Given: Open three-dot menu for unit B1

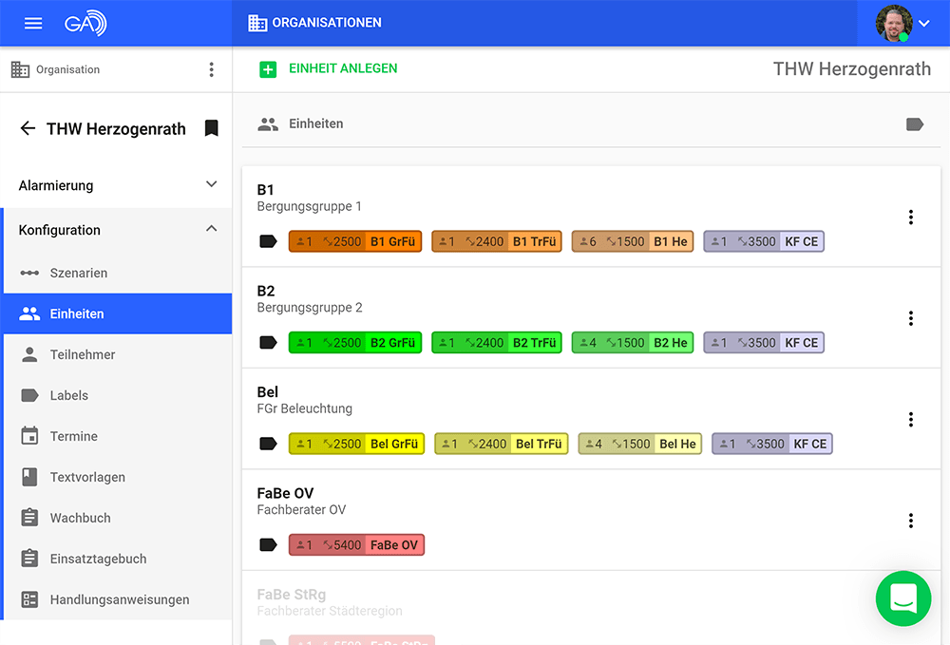Looking at the screenshot, I should click(911, 217).
